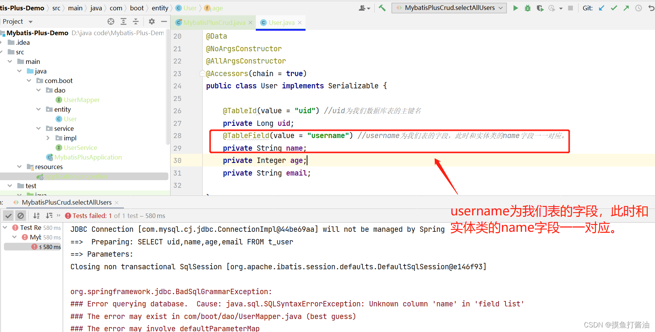Click 'age' field in breadcrumb

click(x=214, y=8)
